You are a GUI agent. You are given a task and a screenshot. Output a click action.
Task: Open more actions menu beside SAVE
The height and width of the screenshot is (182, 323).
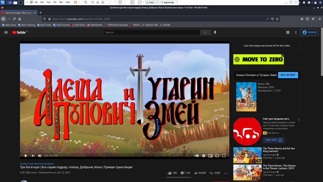point(226,173)
